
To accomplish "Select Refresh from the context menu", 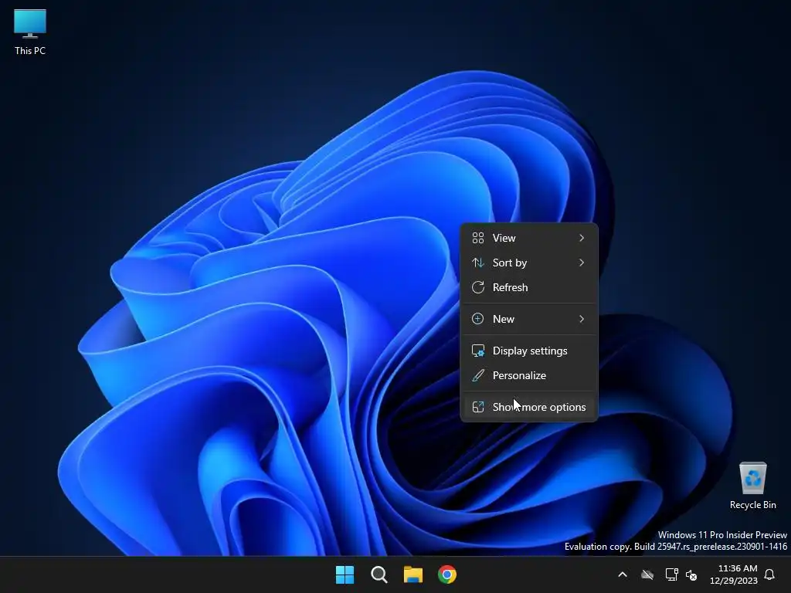I will [x=529, y=287].
